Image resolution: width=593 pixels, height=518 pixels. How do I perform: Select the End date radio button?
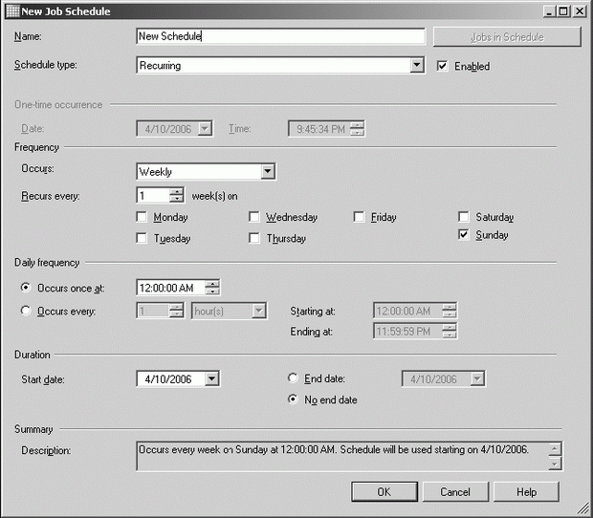point(293,378)
